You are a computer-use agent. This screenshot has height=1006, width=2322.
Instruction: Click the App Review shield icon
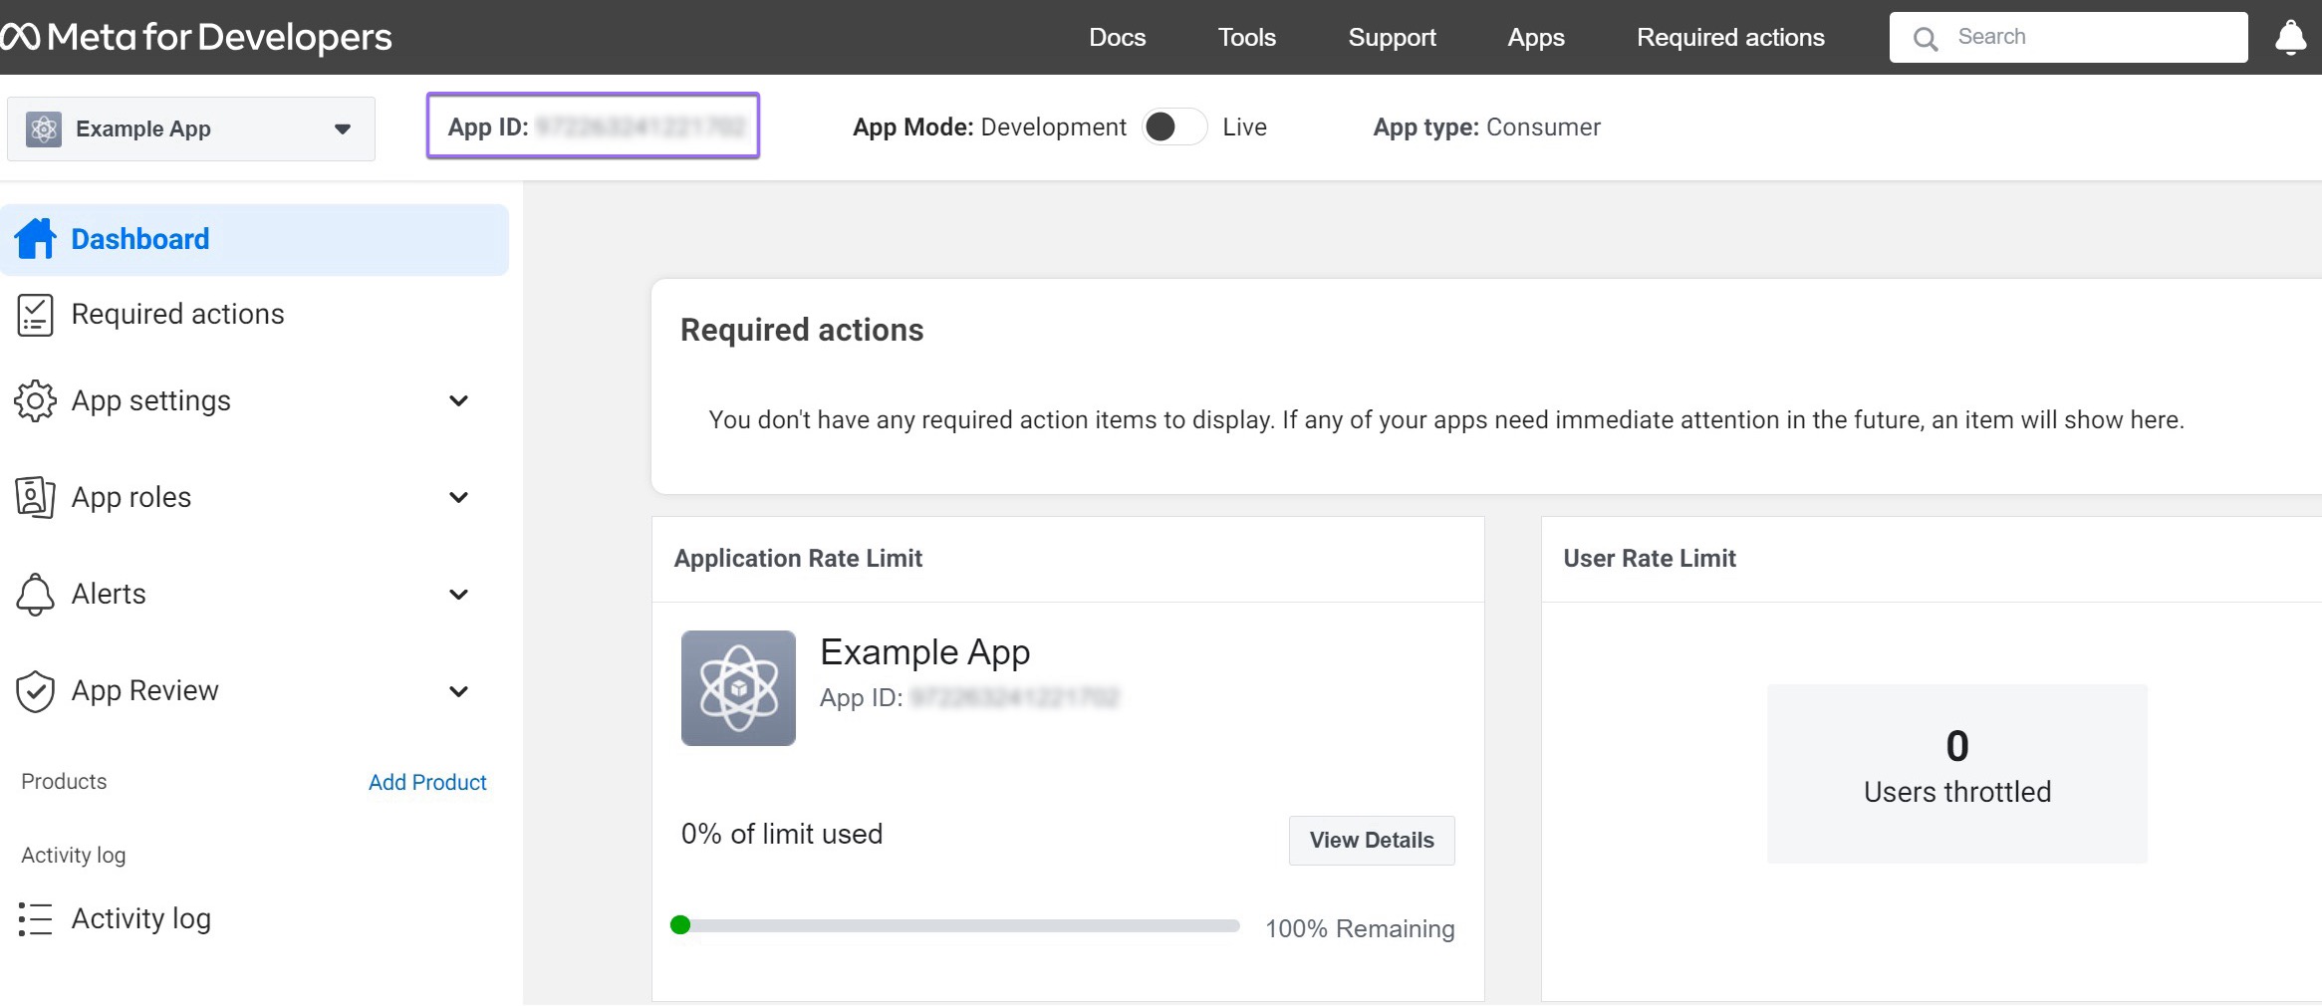[x=35, y=691]
